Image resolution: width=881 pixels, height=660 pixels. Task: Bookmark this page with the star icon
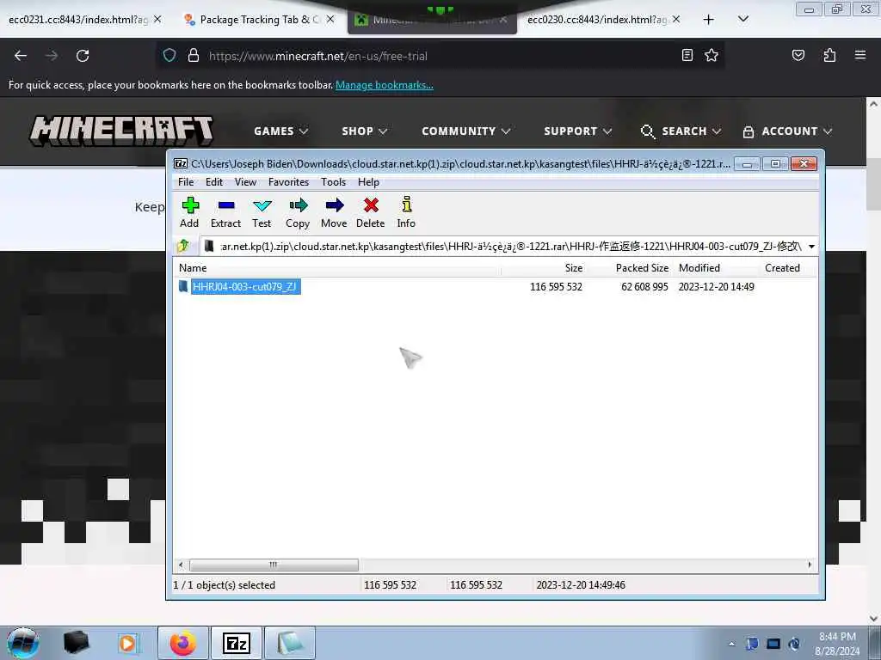coord(712,55)
